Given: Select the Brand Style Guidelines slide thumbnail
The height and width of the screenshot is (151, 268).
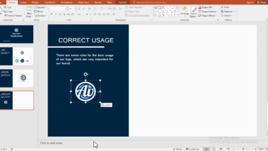Looking at the screenshot, I should coord(16,34).
